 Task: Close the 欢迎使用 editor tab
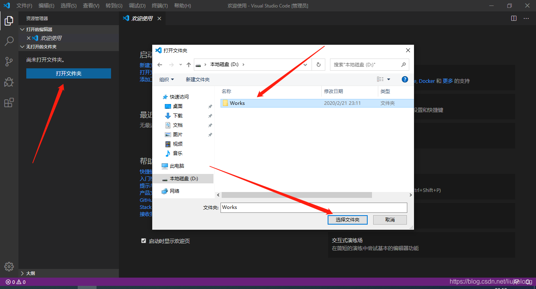[159, 18]
